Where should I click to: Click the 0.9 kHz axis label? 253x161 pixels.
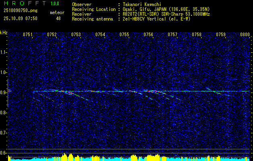(x=3, y=93)
